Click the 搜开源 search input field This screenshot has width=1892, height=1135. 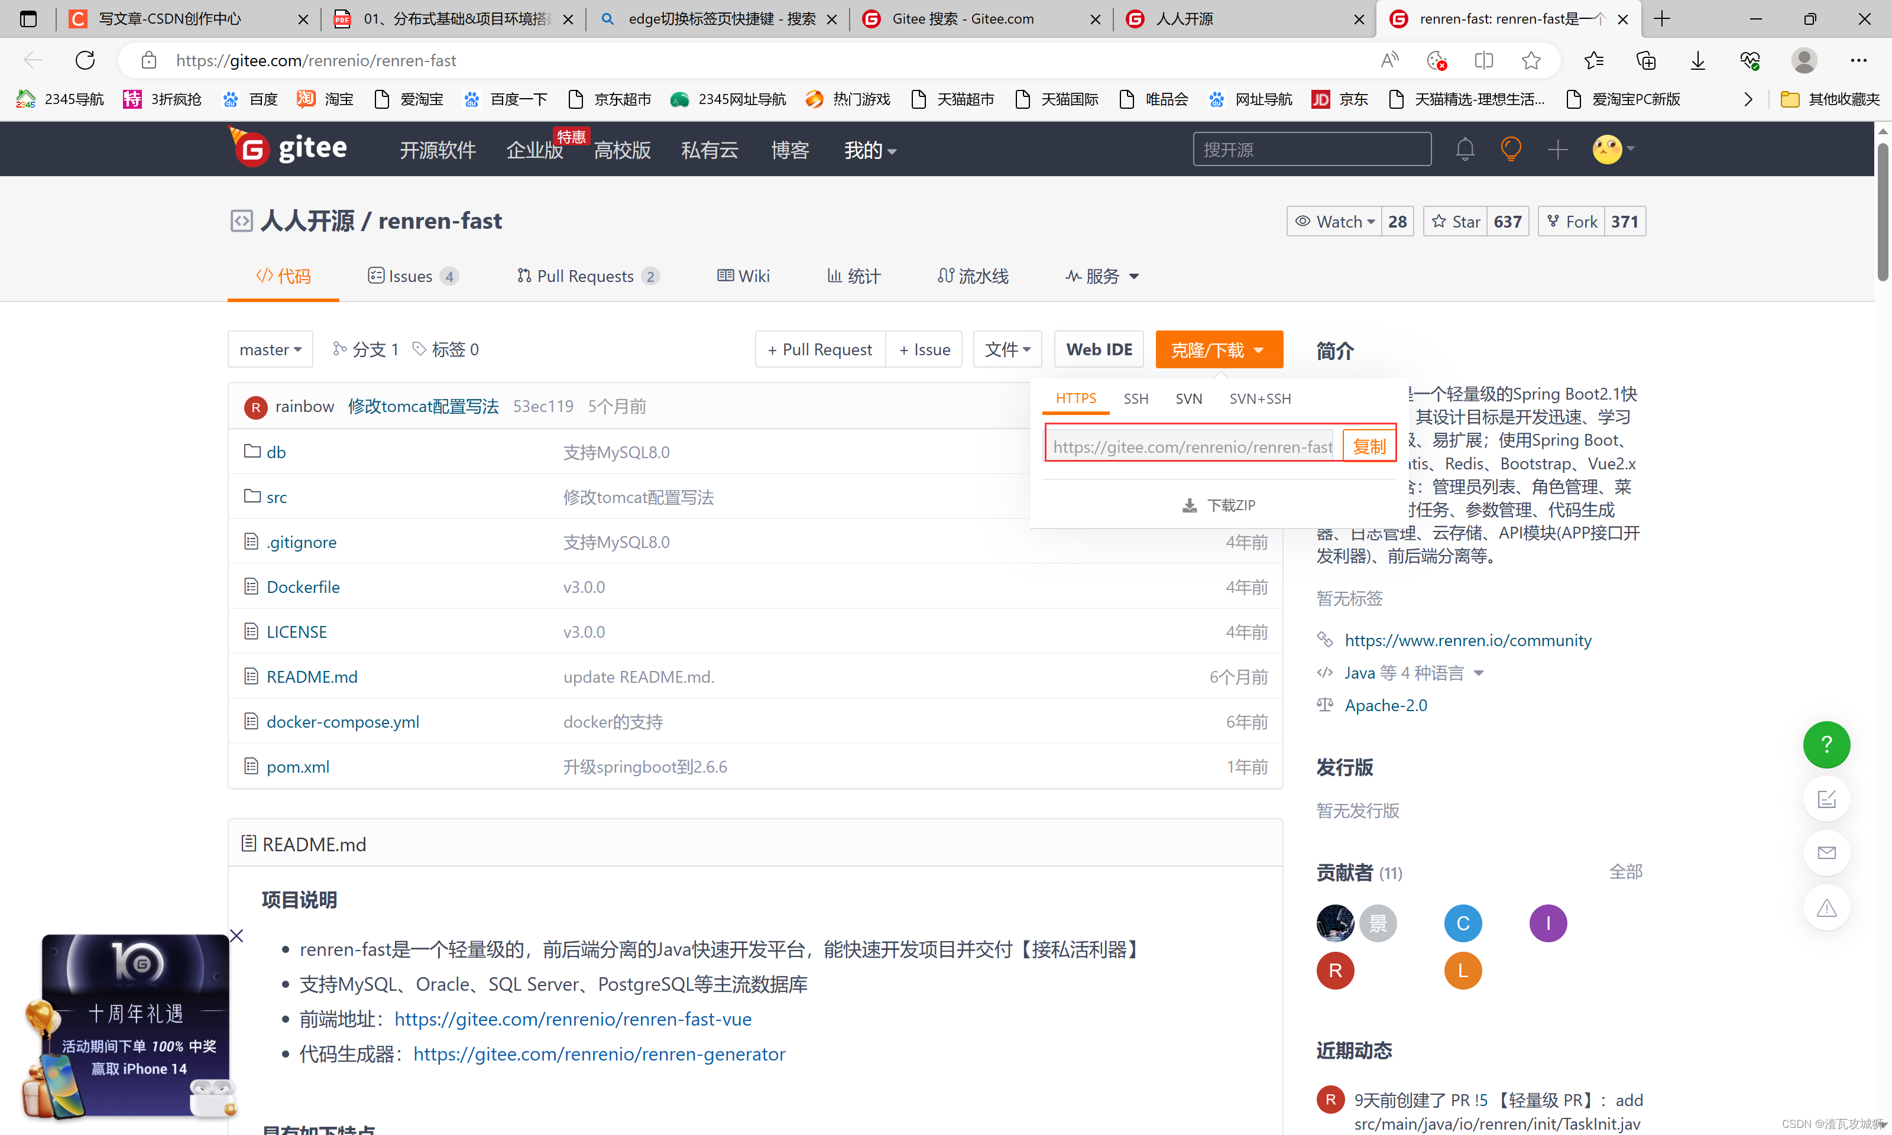pyautogui.click(x=1311, y=149)
